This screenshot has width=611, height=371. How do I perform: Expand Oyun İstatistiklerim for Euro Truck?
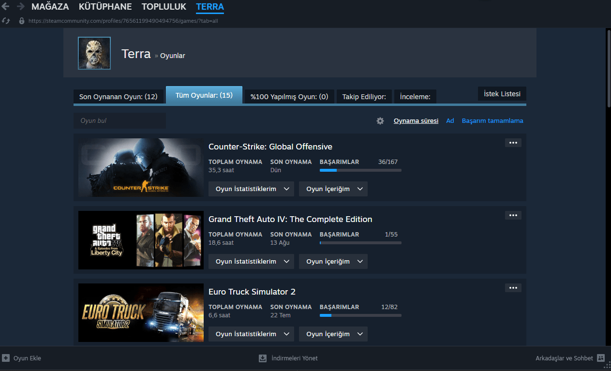click(251, 334)
